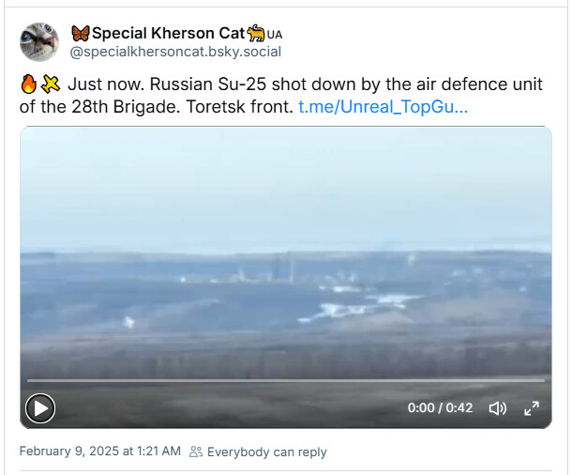Open the Special Kherson Cat avatar
The width and height of the screenshot is (572, 475).
click(x=39, y=42)
